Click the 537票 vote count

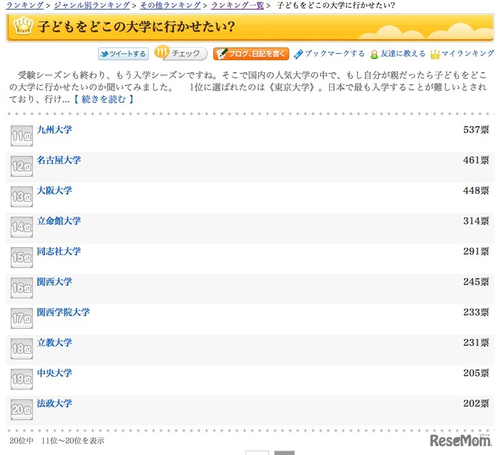coord(476,130)
